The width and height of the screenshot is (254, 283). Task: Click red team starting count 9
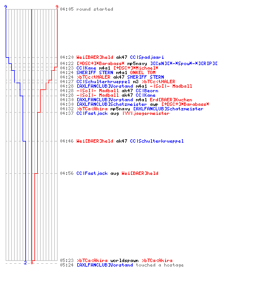point(57,7)
